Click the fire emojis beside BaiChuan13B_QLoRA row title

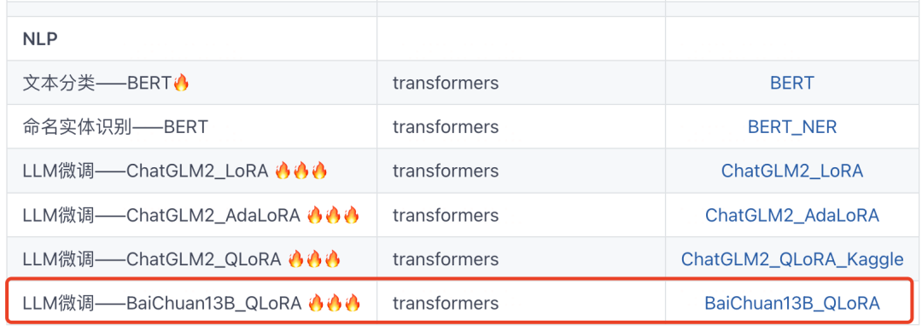pyautogui.click(x=334, y=304)
